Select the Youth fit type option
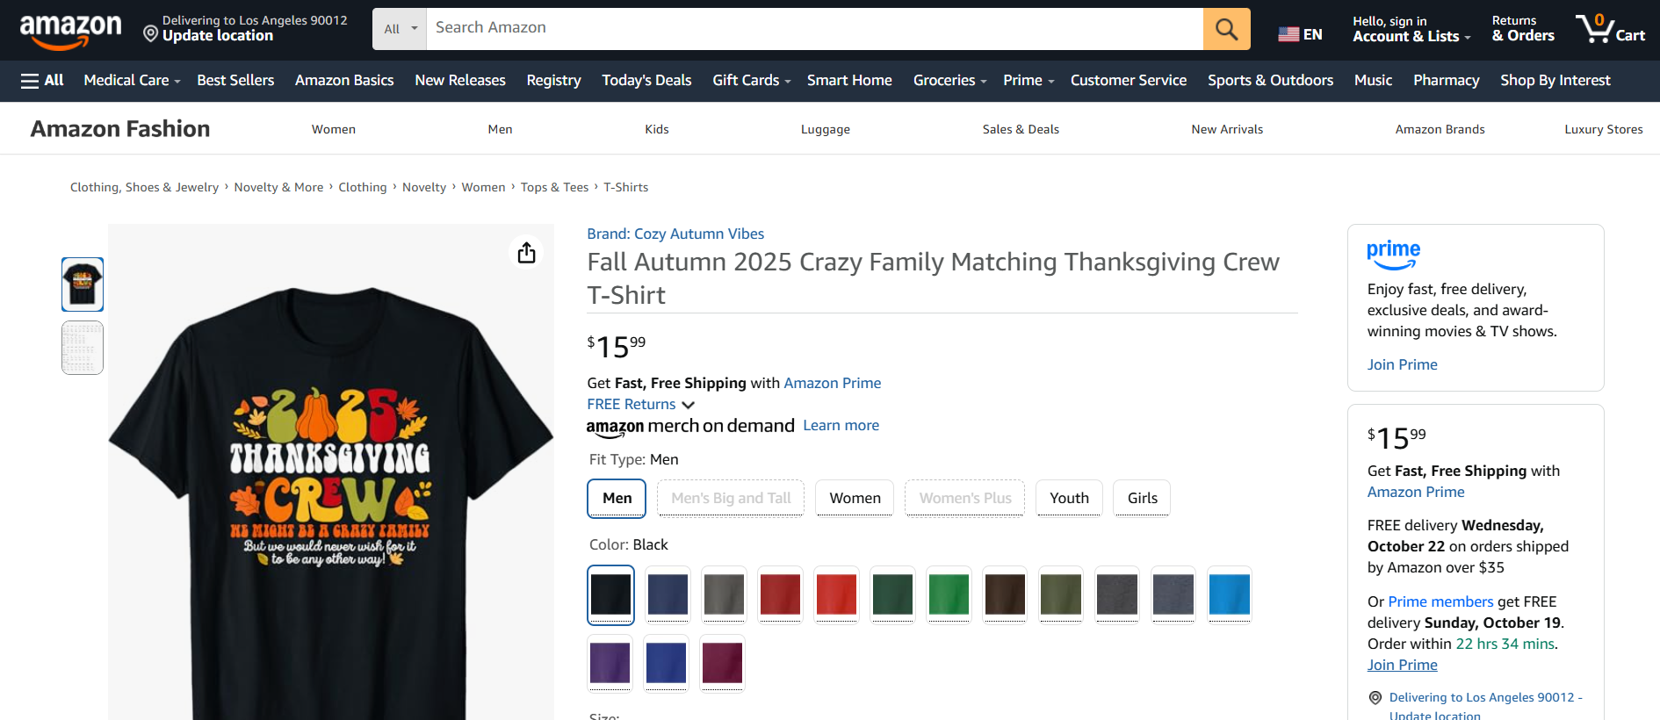The width and height of the screenshot is (1660, 720). tap(1069, 498)
